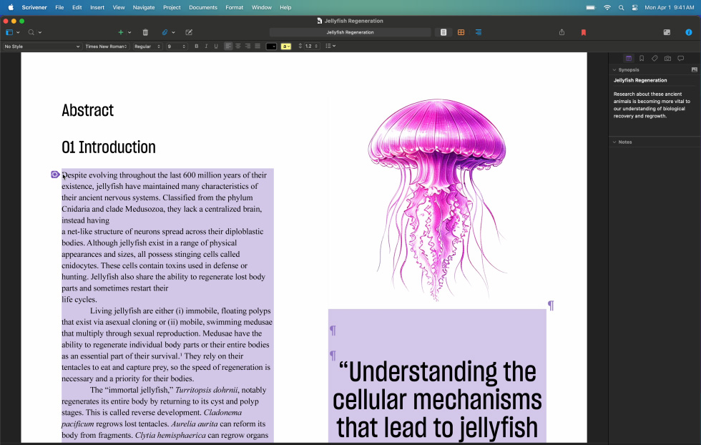Switch to corkboard view mode

pyautogui.click(x=461, y=32)
